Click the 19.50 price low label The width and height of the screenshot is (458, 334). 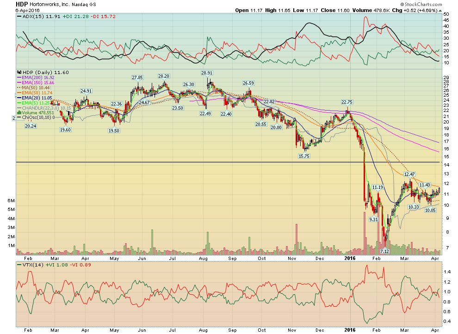tap(114, 131)
